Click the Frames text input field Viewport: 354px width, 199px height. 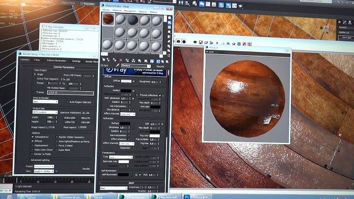tap(70, 92)
